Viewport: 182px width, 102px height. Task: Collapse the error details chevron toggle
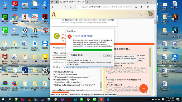click(69, 55)
